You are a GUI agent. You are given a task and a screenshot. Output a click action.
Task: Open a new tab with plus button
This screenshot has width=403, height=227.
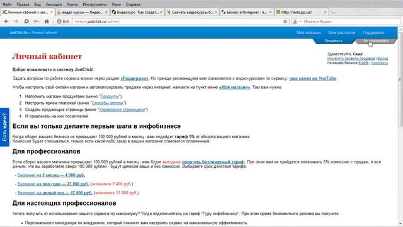pos(333,12)
